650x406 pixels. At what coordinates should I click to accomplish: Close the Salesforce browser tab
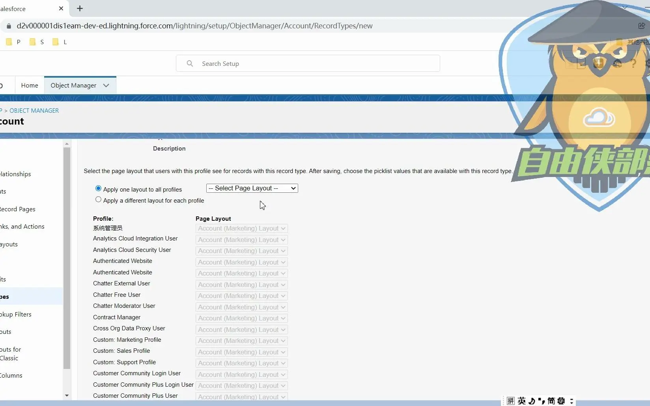coord(61,8)
